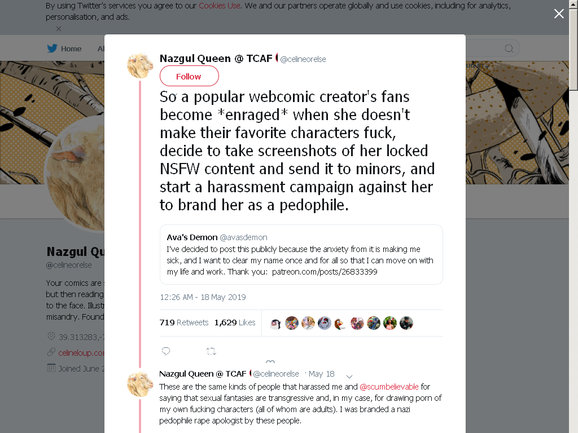Click the retweet arrows icon

point(211,351)
